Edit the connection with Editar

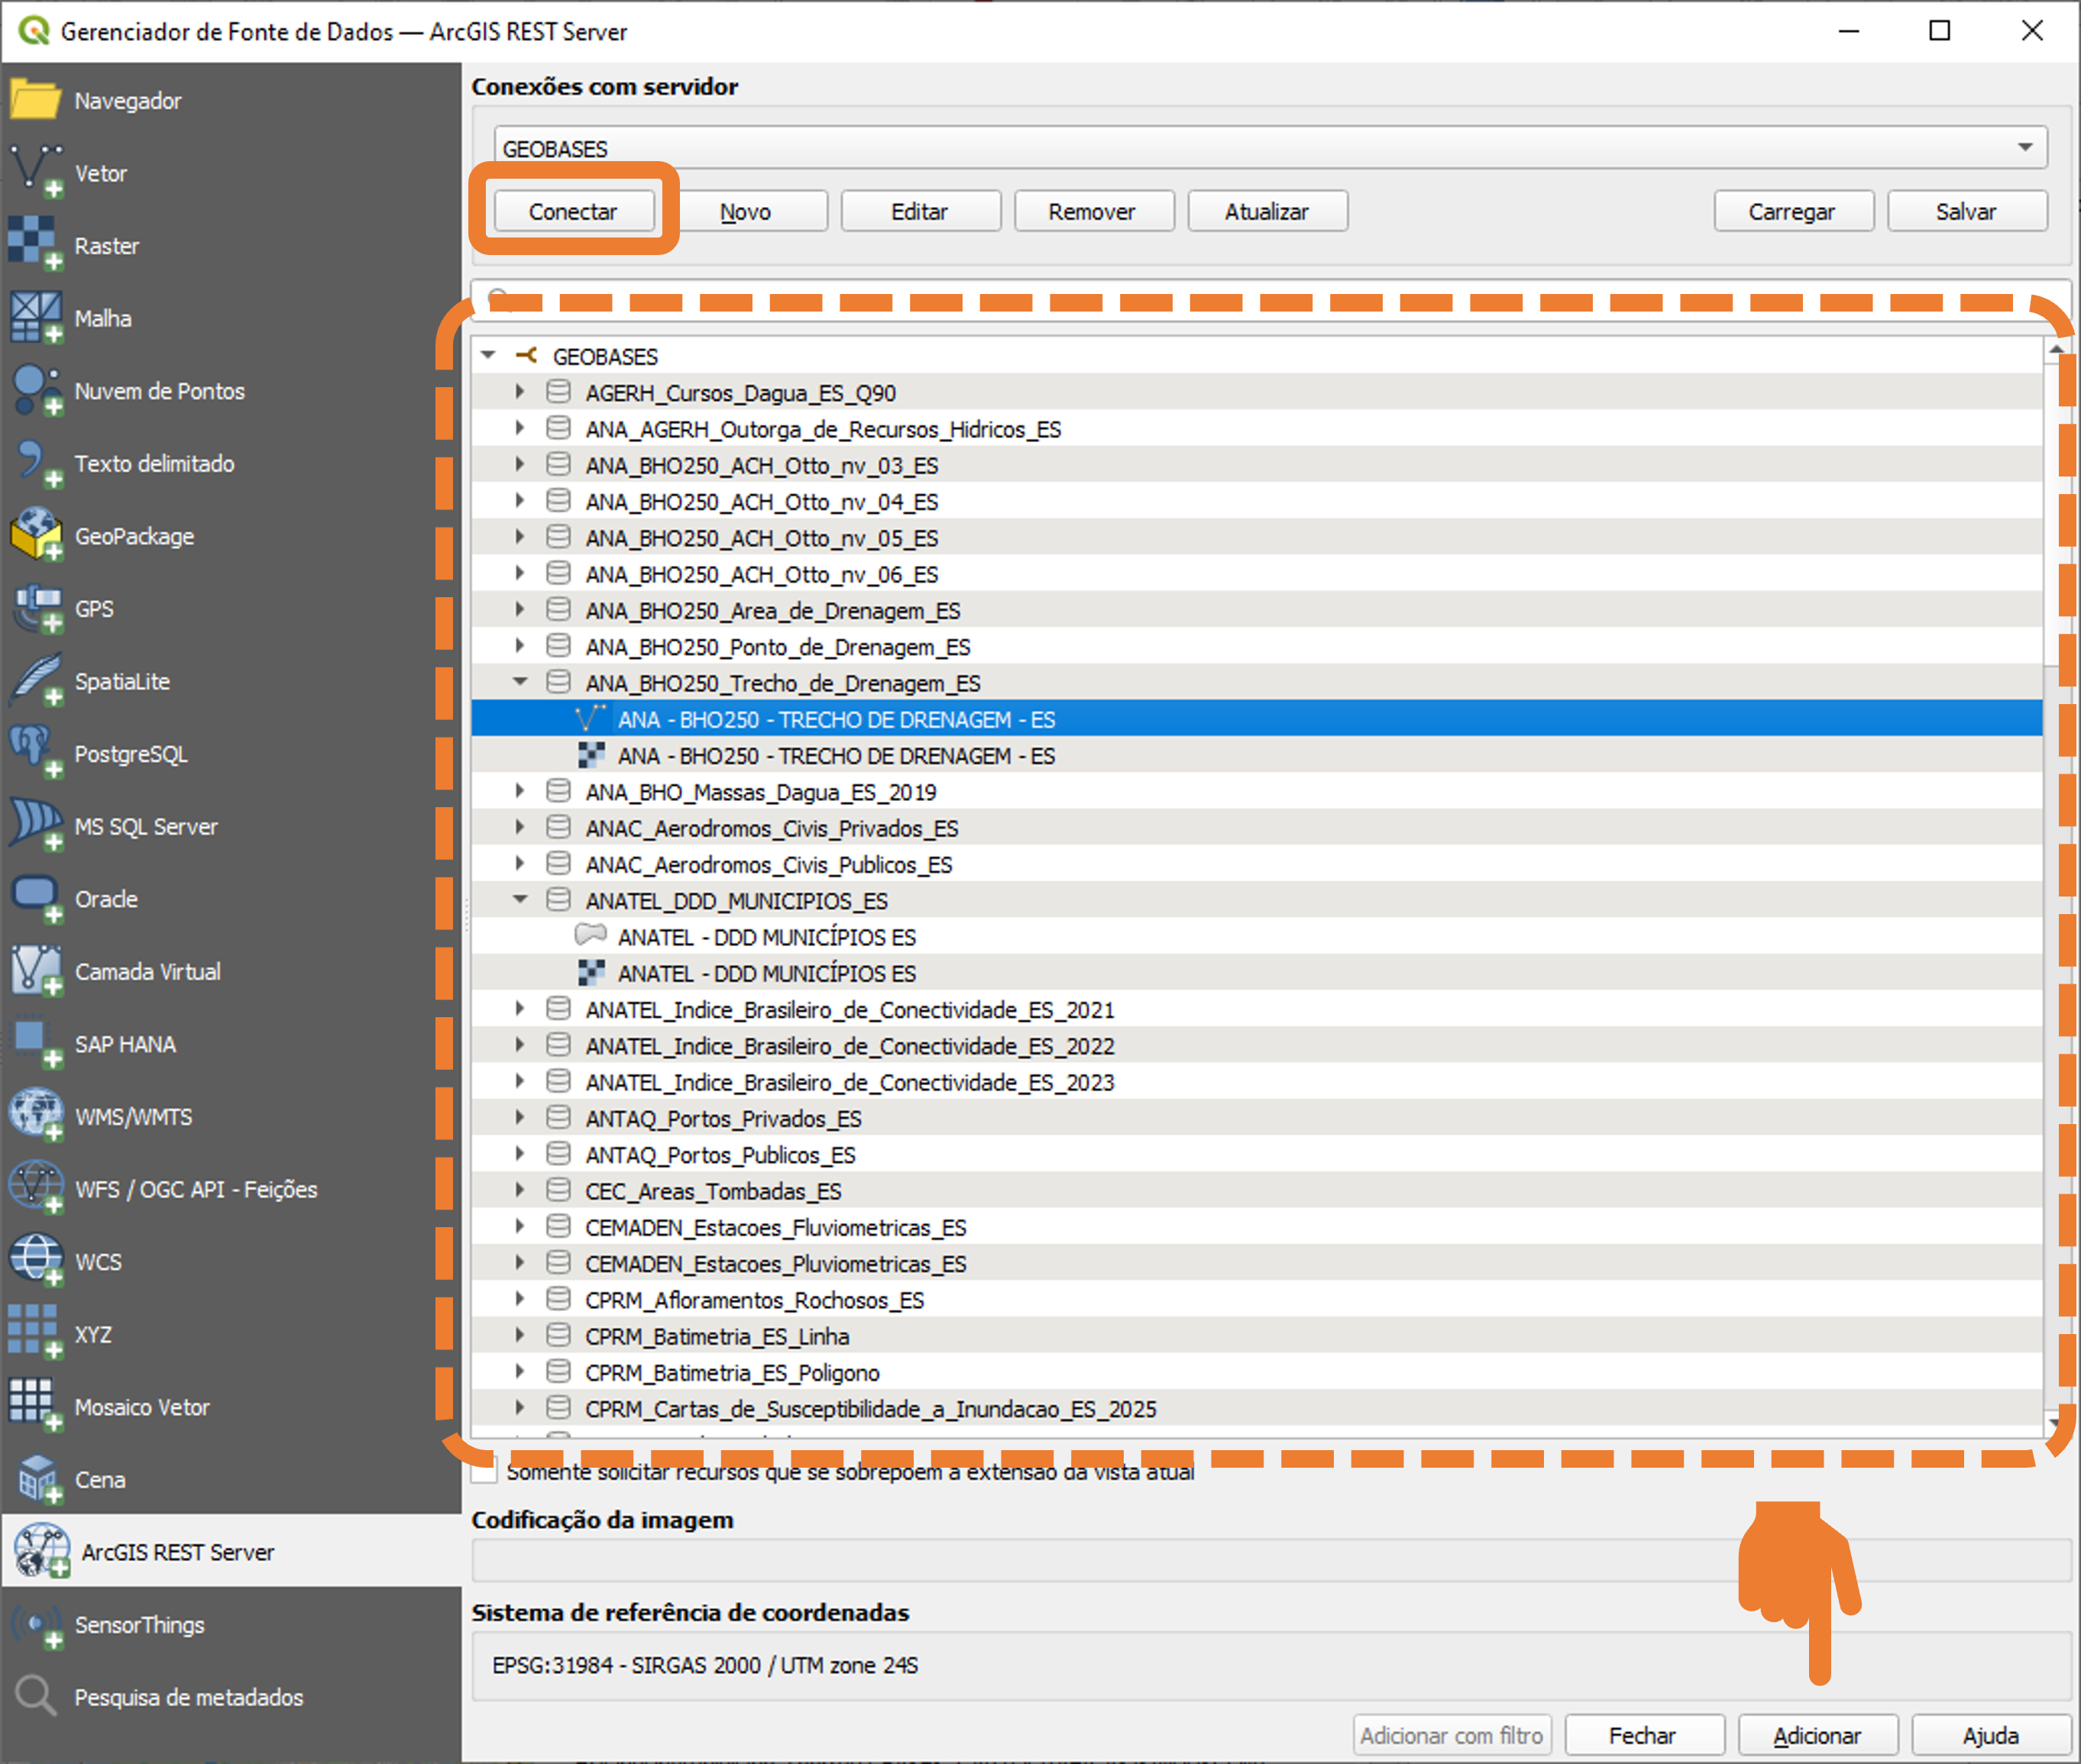[921, 211]
